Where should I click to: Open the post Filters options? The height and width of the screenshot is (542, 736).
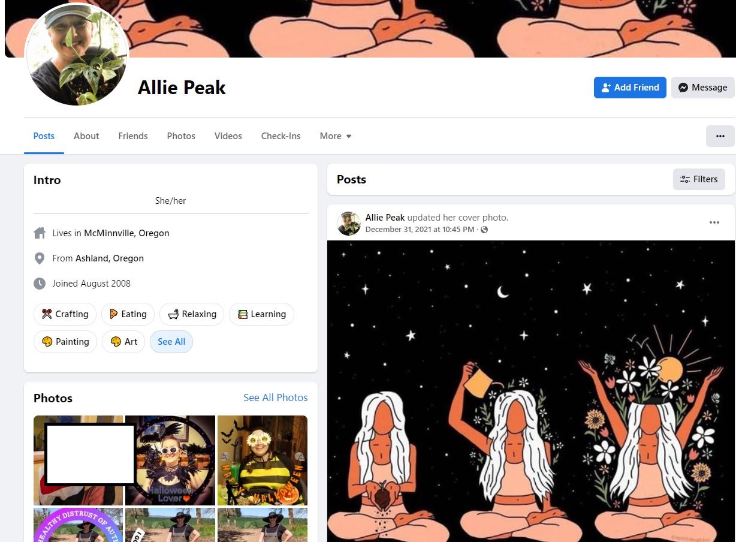699,179
